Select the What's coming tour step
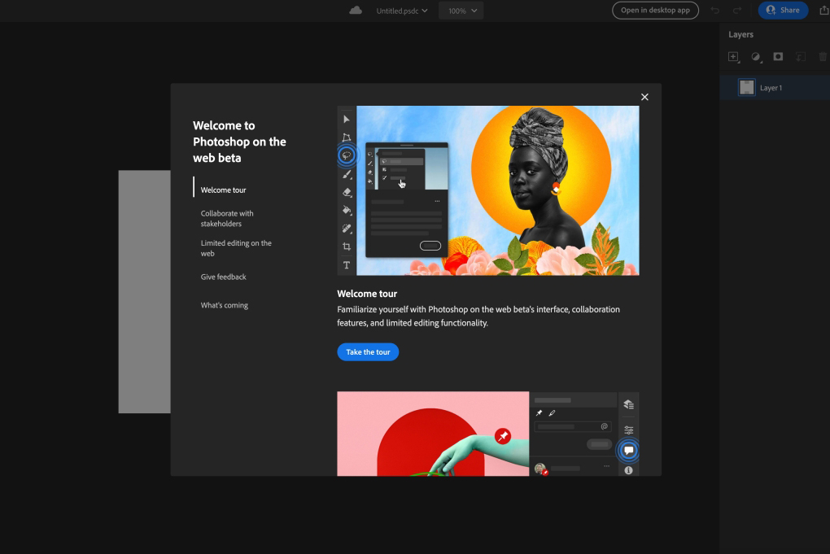 [x=224, y=305]
